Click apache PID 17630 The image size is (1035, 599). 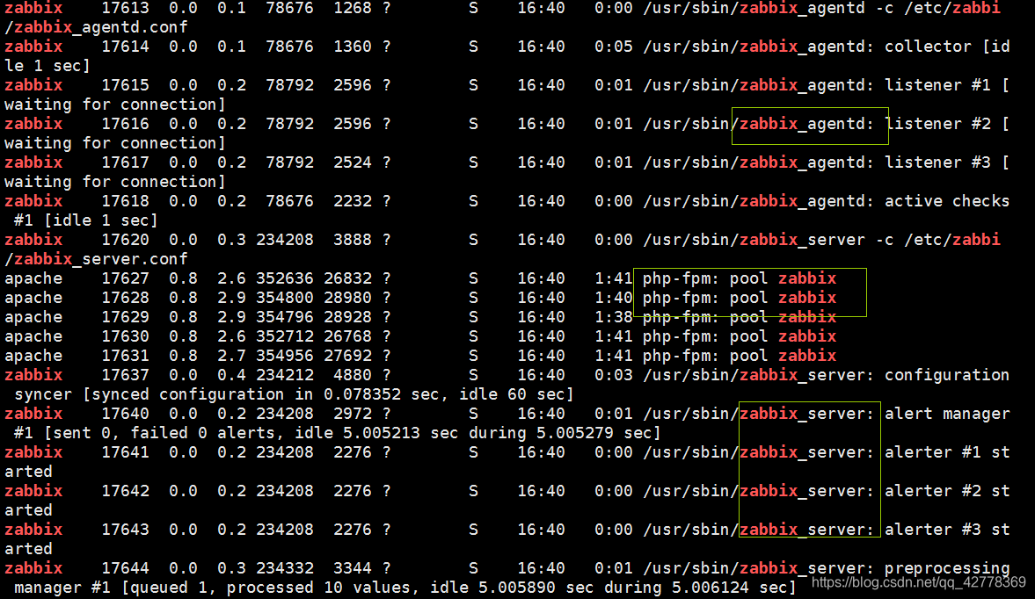pyautogui.click(x=125, y=336)
